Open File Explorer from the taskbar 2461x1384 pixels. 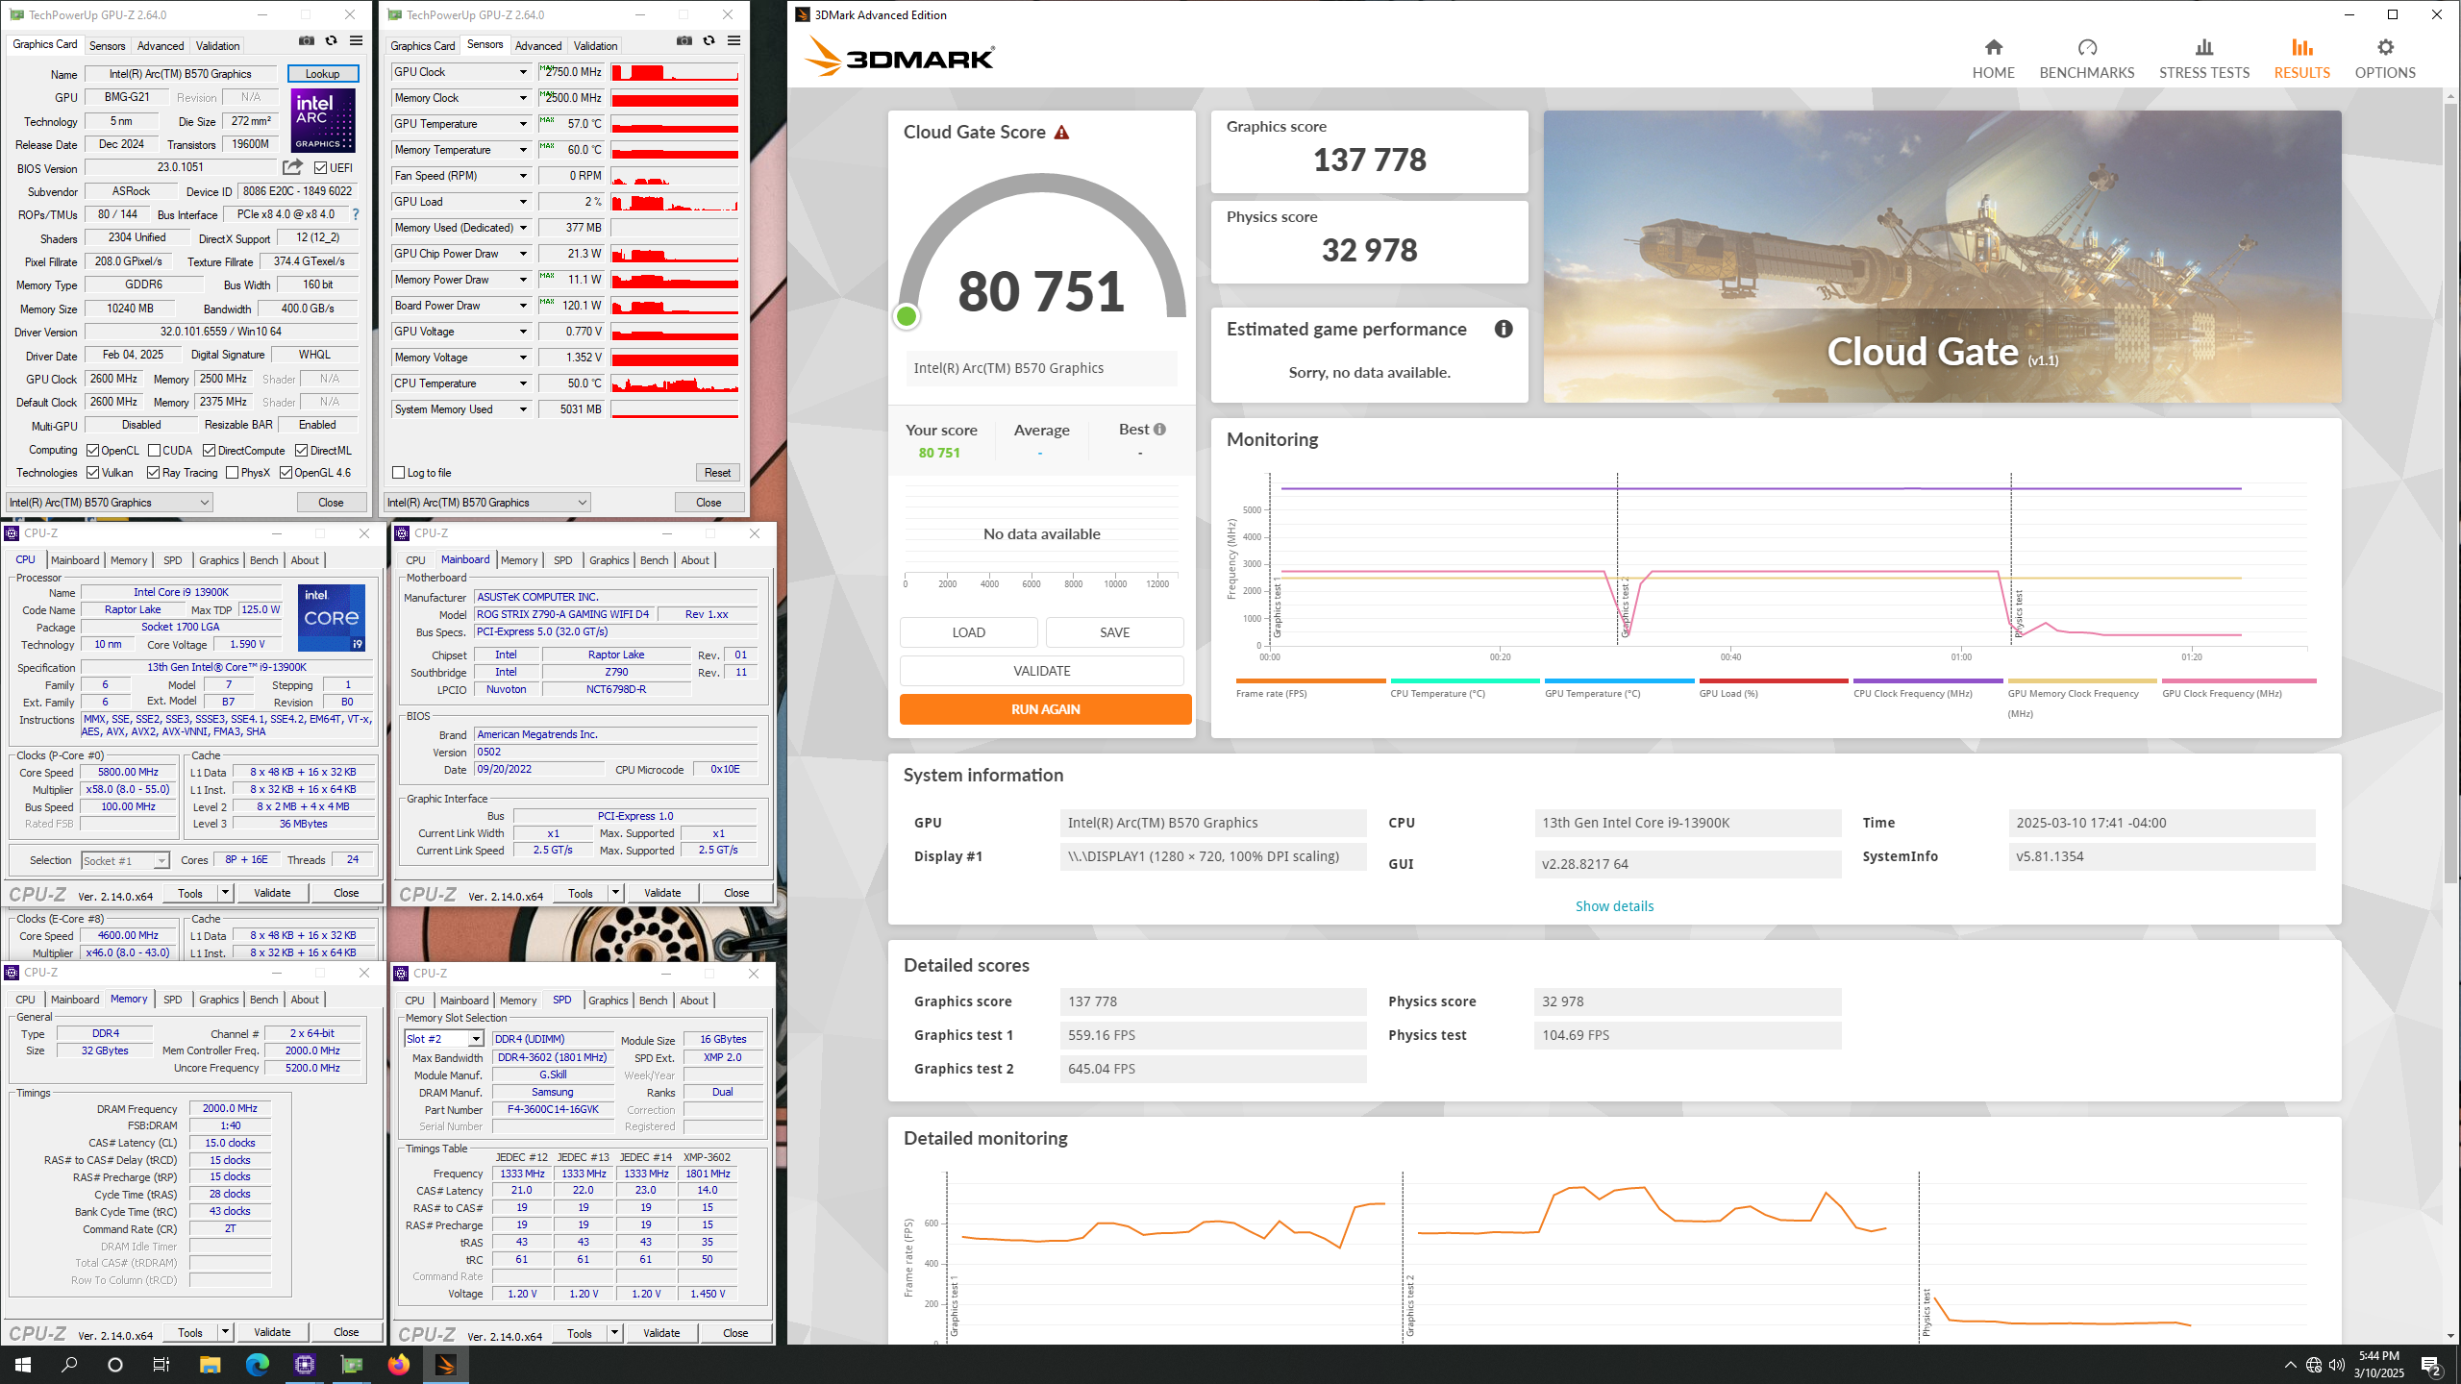tap(210, 1364)
